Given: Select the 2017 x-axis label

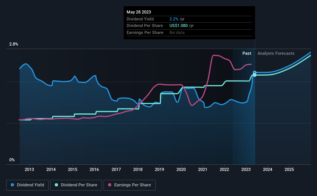Looking at the screenshot, I should point(116,169).
